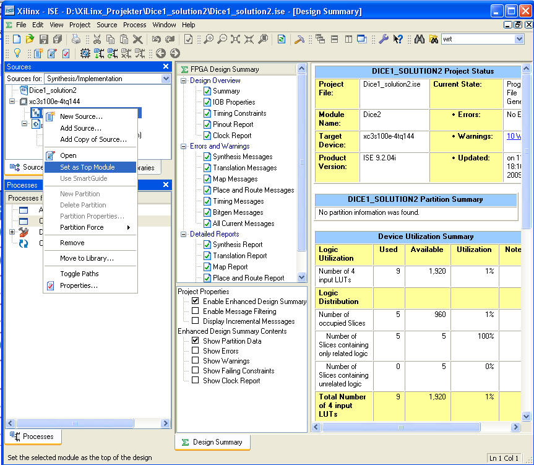Viewport: 534px width, 465px height.
Task: Click the Save toolbar icon
Action: click(43, 39)
